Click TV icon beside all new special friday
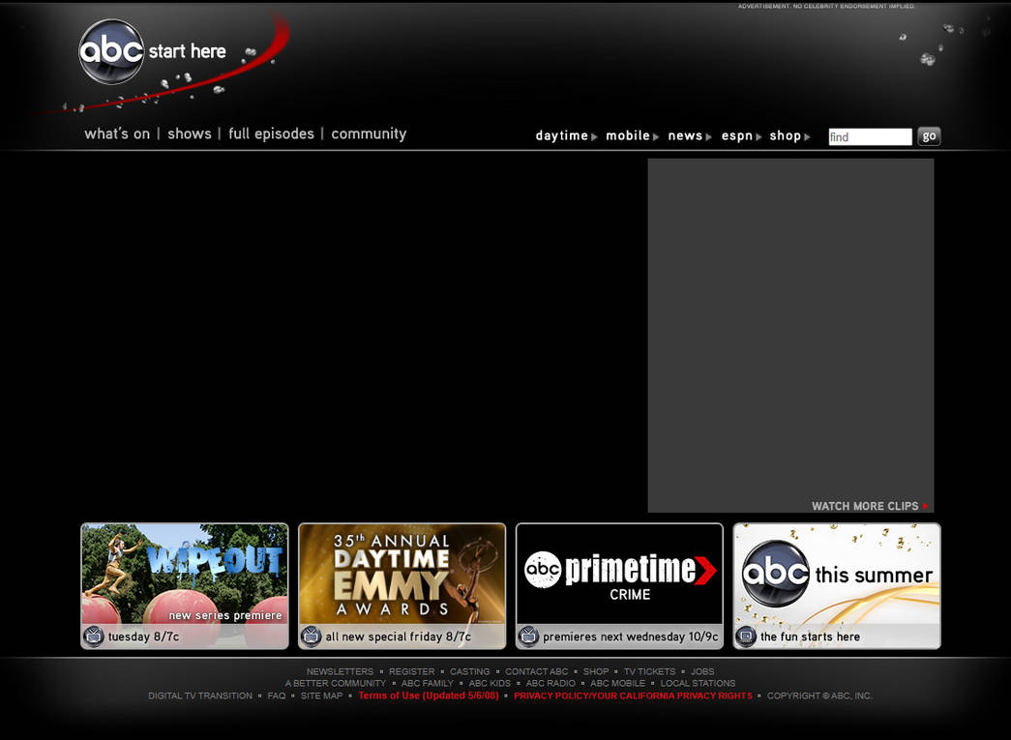Image resolution: width=1011 pixels, height=740 pixels. [x=311, y=636]
